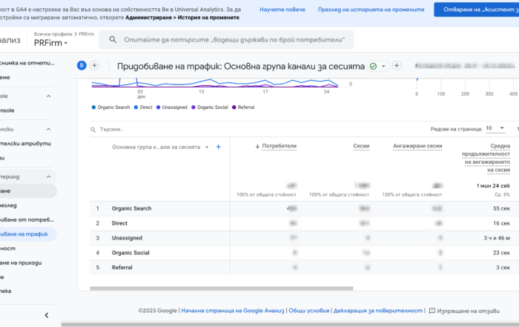Click the table horizontal scrollbar
The height and width of the screenshot is (327, 519).
click(x=222, y=288)
